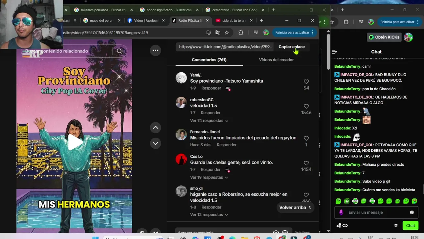Click Copiar enlace button
The width and height of the screenshot is (424, 239).
point(291,47)
